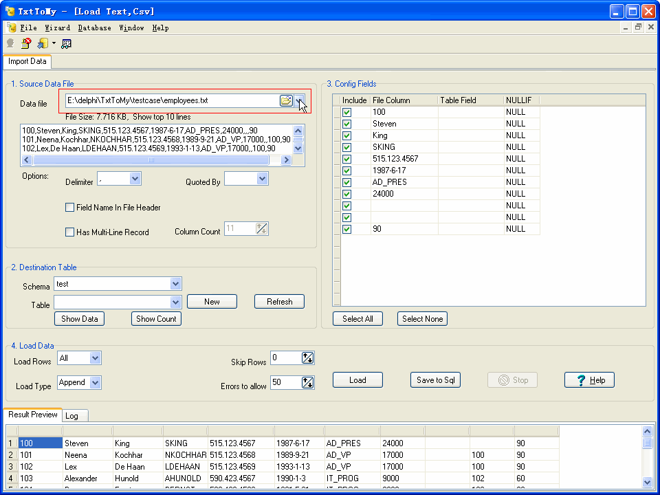The width and height of the screenshot is (660, 495).
Task: Click the Load button
Action: (x=357, y=380)
